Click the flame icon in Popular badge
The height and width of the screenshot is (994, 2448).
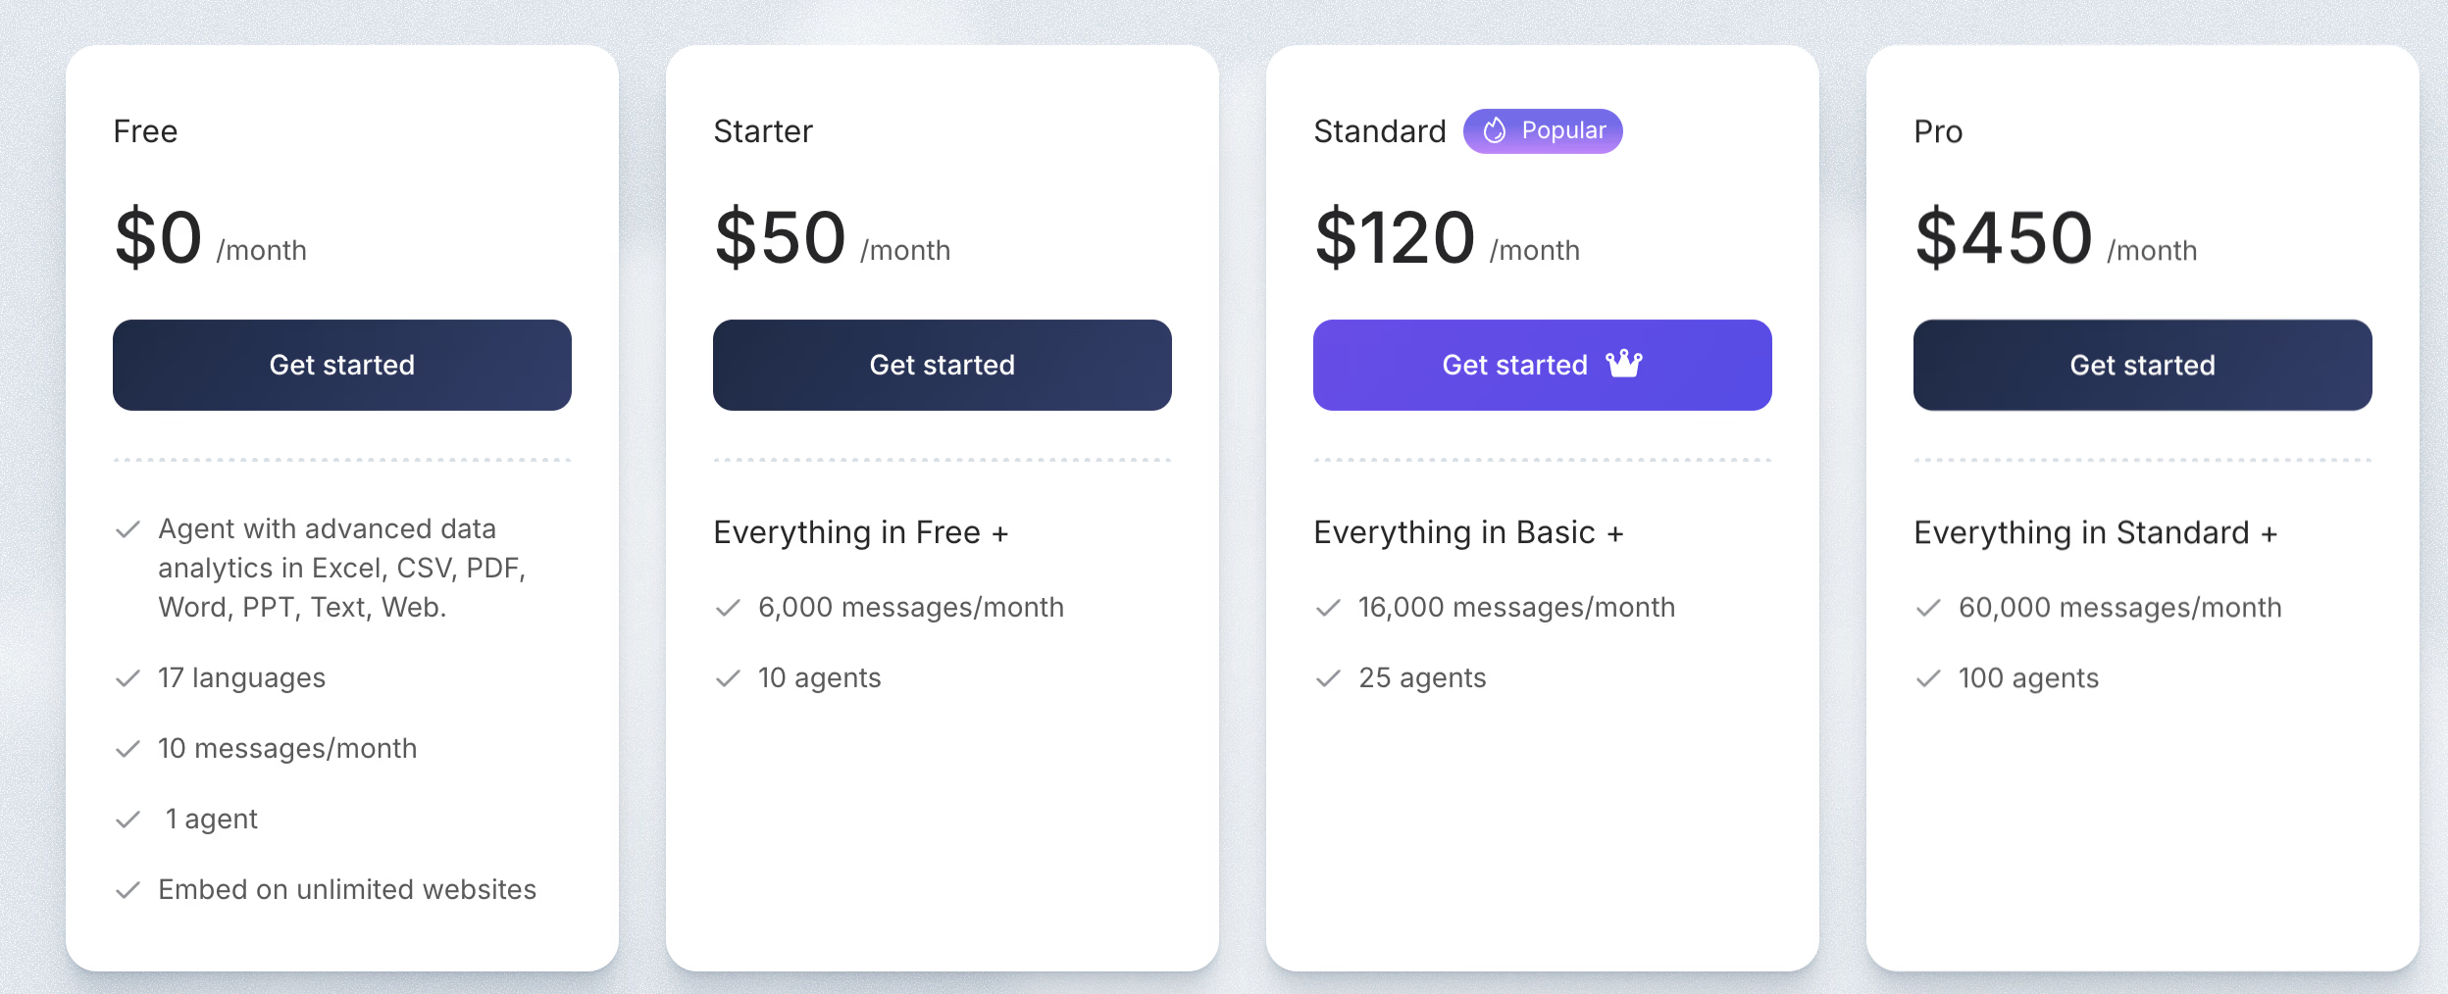[1494, 130]
